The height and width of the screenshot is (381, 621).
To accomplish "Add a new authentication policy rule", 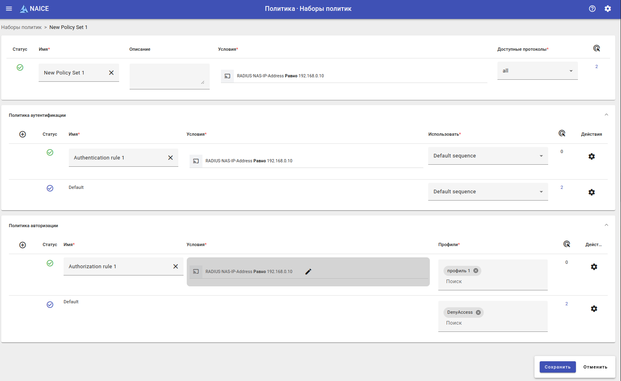I will 23,134.
